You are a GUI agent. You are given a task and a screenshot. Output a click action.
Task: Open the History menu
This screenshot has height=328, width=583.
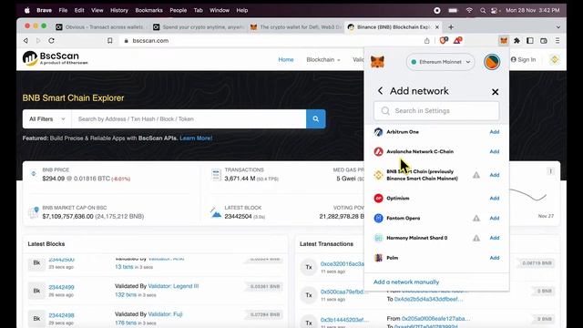pos(119,10)
